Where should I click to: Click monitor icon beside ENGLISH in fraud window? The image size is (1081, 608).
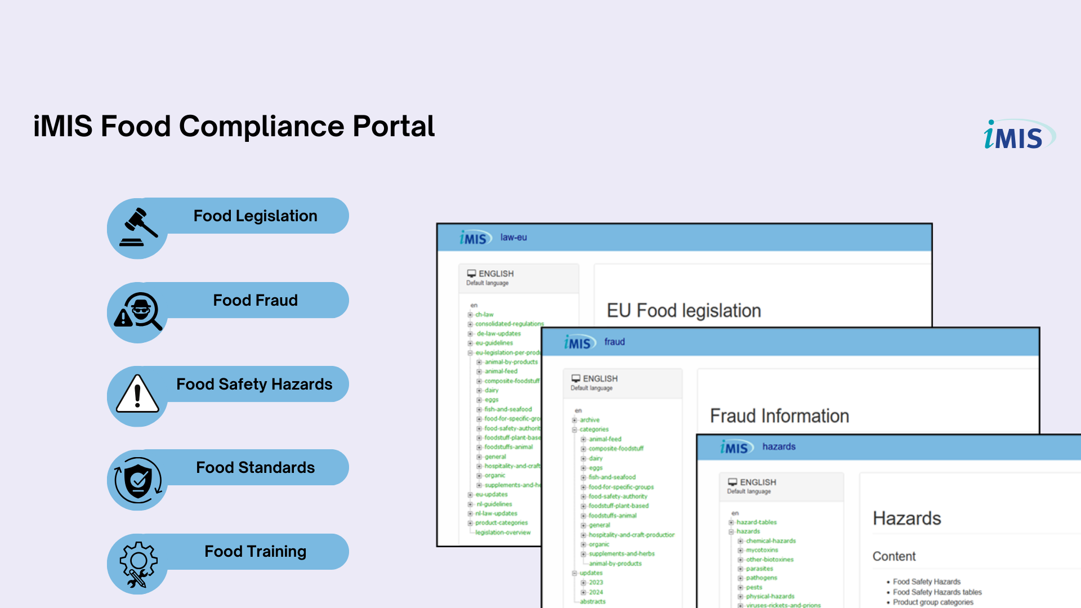click(575, 378)
